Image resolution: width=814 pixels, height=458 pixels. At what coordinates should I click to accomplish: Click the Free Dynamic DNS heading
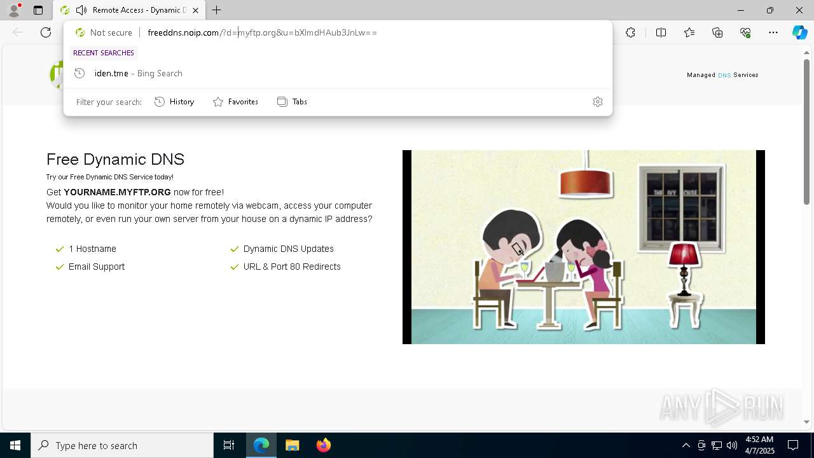click(115, 159)
